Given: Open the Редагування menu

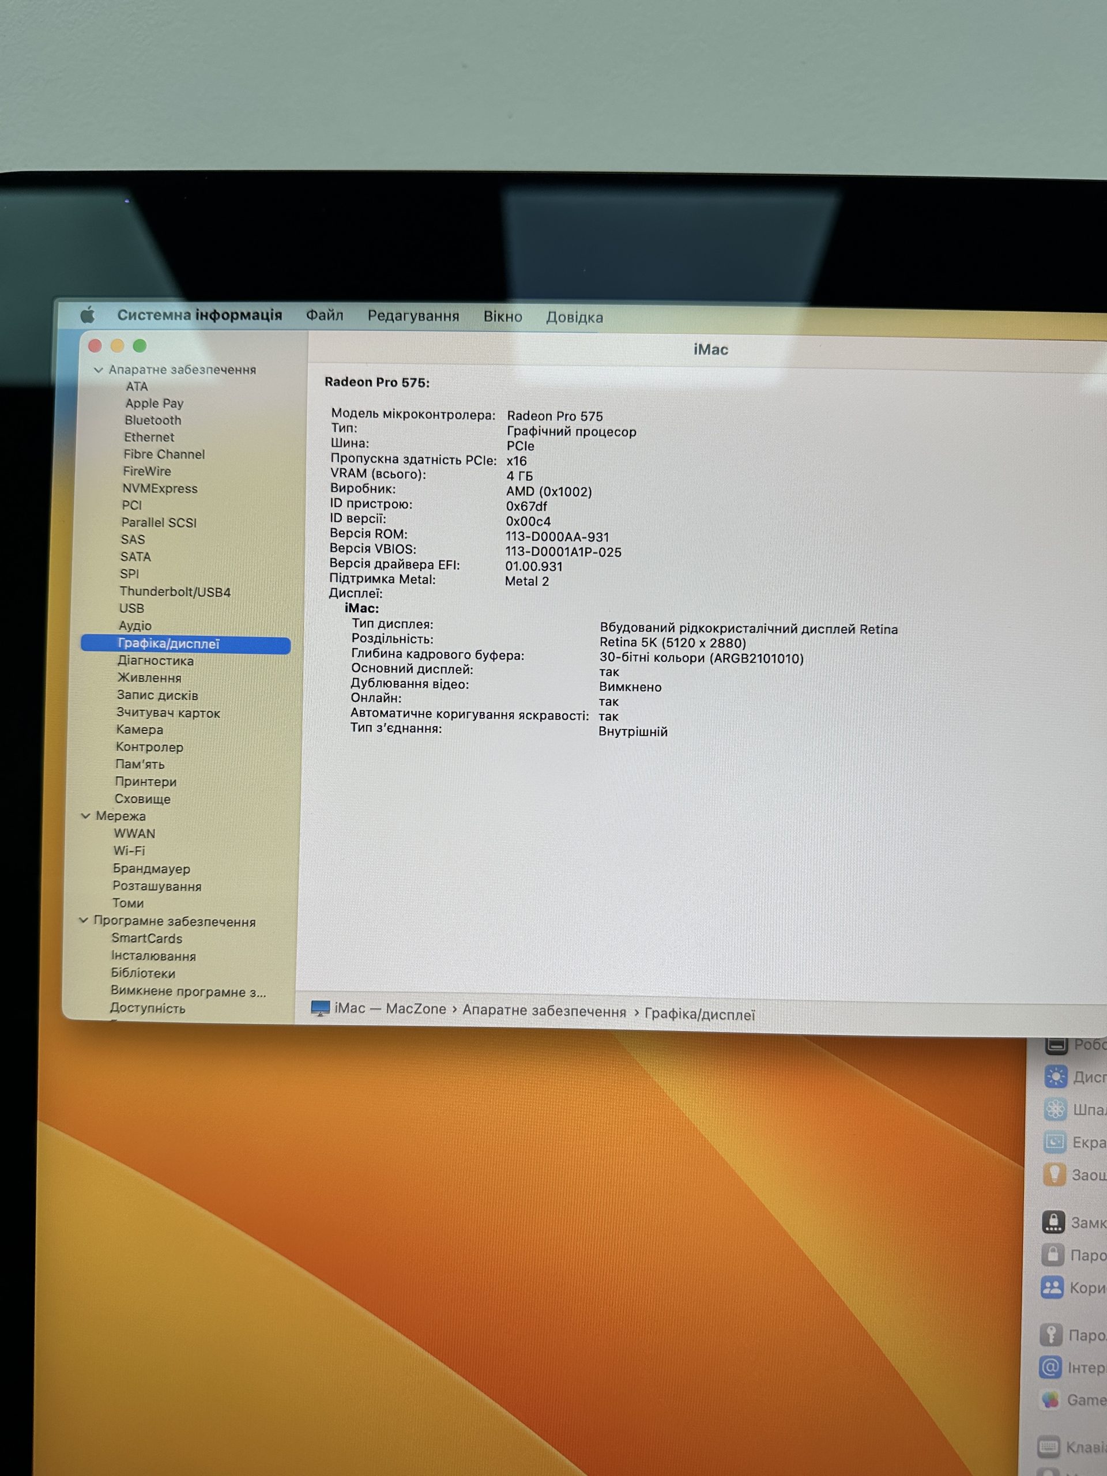Looking at the screenshot, I should click(x=413, y=315).
